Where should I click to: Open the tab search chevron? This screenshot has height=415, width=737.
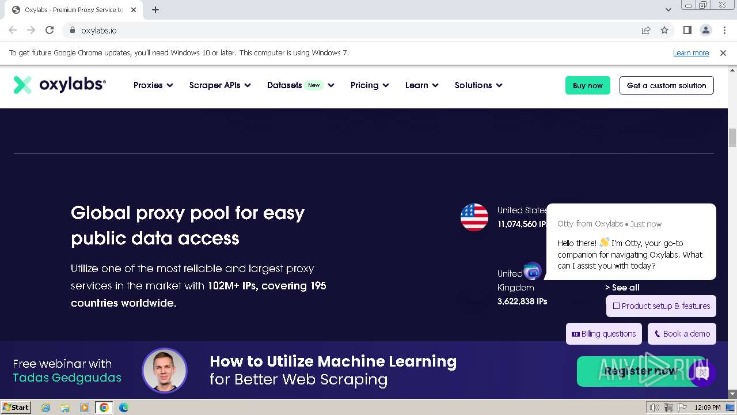[668, 10]
